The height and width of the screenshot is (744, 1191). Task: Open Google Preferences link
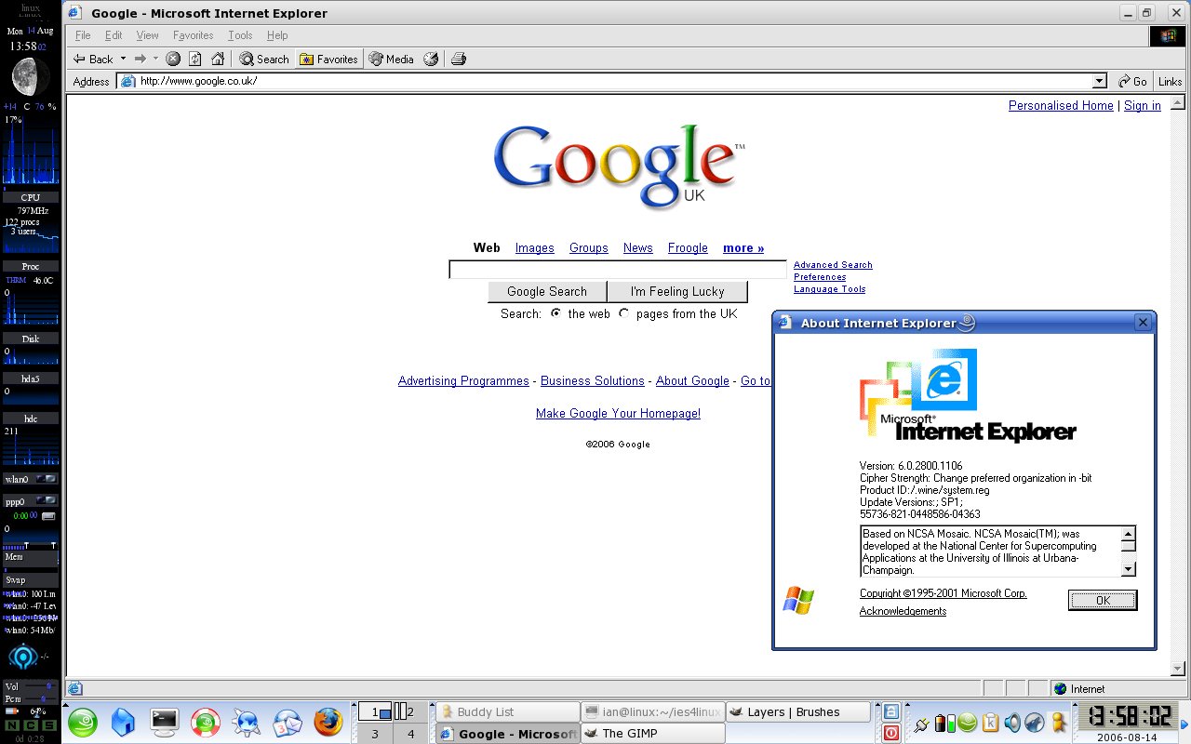click(x=820, y=277)
